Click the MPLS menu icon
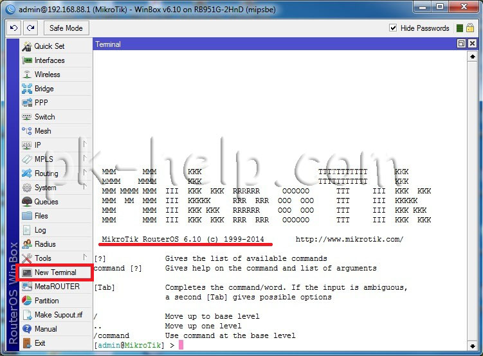Image resolution: width=483 pixels, height=356 pixels. [x=27, y=159]
